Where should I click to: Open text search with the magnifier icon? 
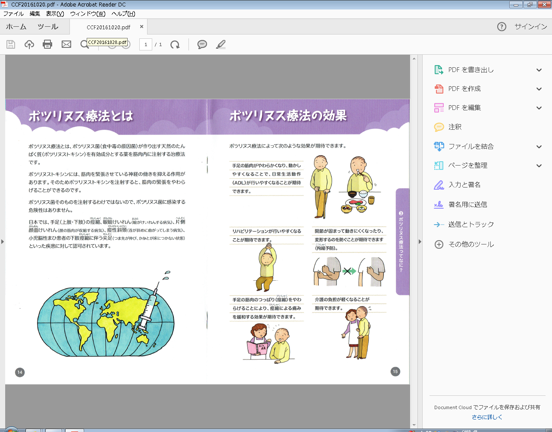pyautogui.click(x=85, y=44)
